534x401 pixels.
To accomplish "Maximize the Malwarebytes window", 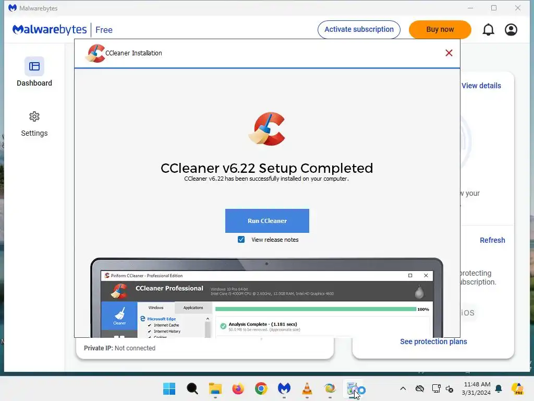I will [494, 8].
